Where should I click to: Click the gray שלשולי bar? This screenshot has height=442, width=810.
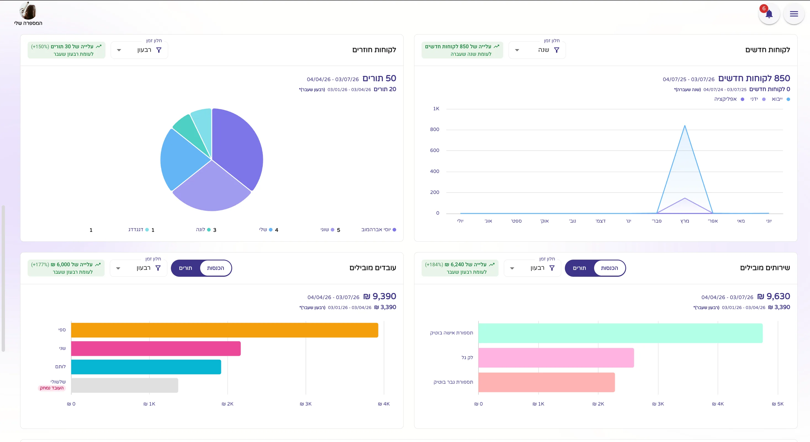point(125,385)
